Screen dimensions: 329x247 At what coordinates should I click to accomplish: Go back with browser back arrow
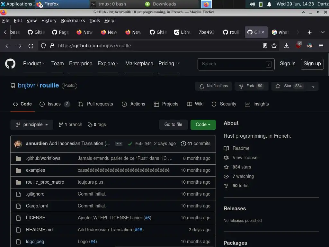pyautogui.click(x=8, y=46)
